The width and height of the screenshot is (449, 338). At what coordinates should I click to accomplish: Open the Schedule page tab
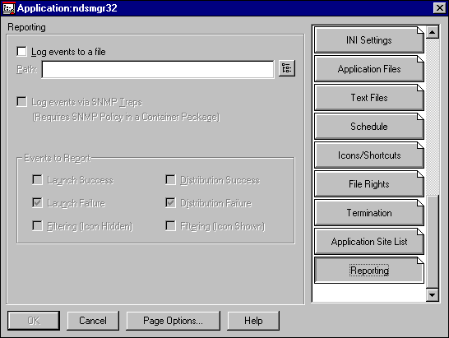tap(369, 127)
